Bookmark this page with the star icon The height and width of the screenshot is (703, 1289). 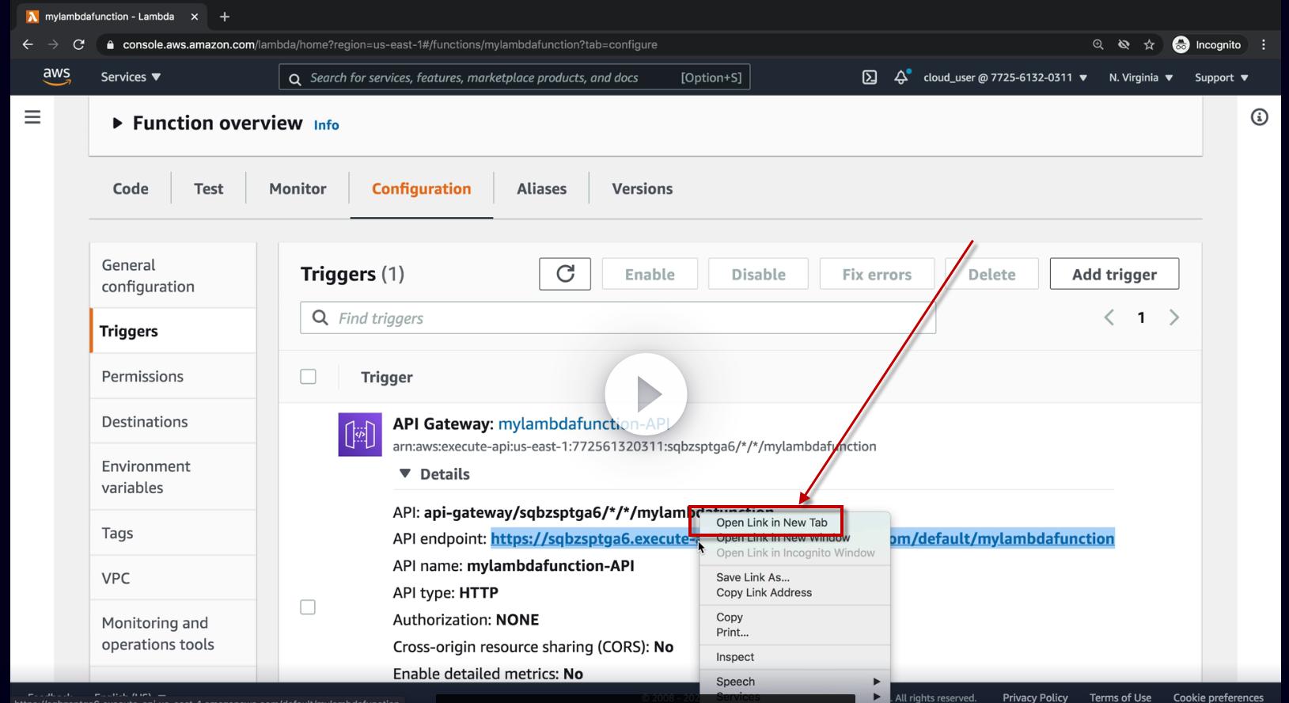(1149, 44)
